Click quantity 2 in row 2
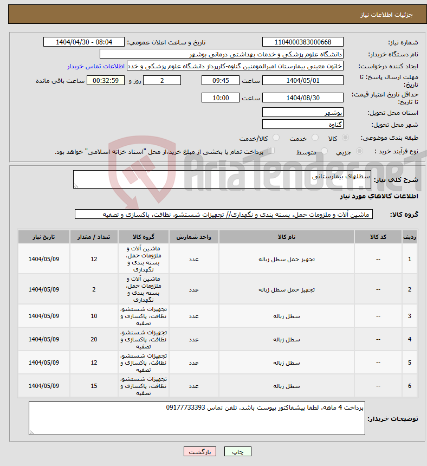427x466 pixels. [94, 289]
